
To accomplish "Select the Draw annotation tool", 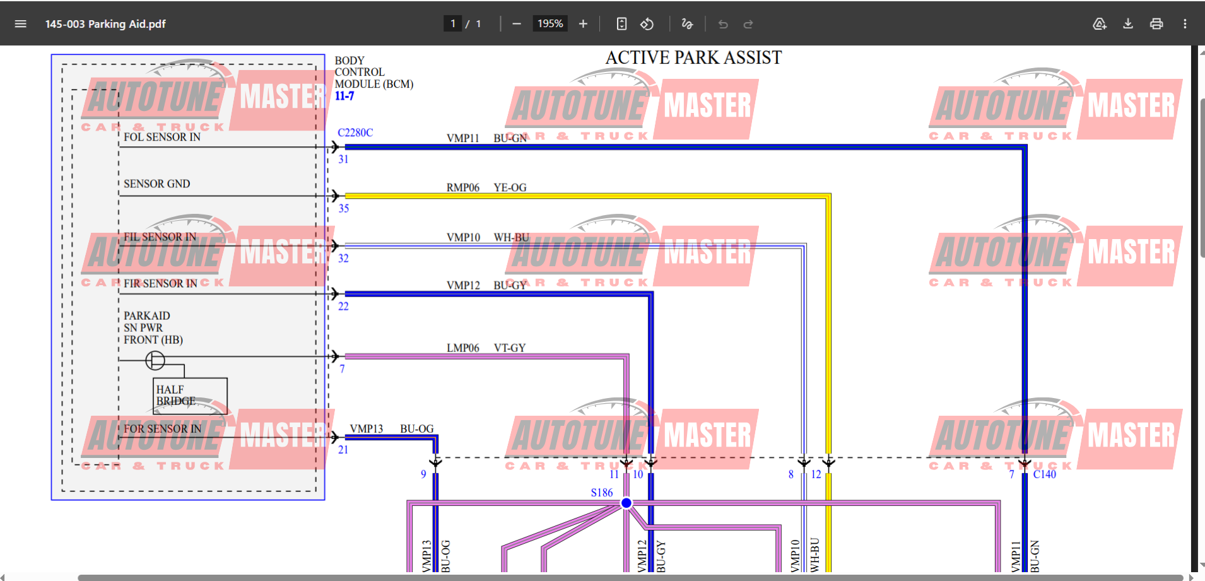I will 687,24.
